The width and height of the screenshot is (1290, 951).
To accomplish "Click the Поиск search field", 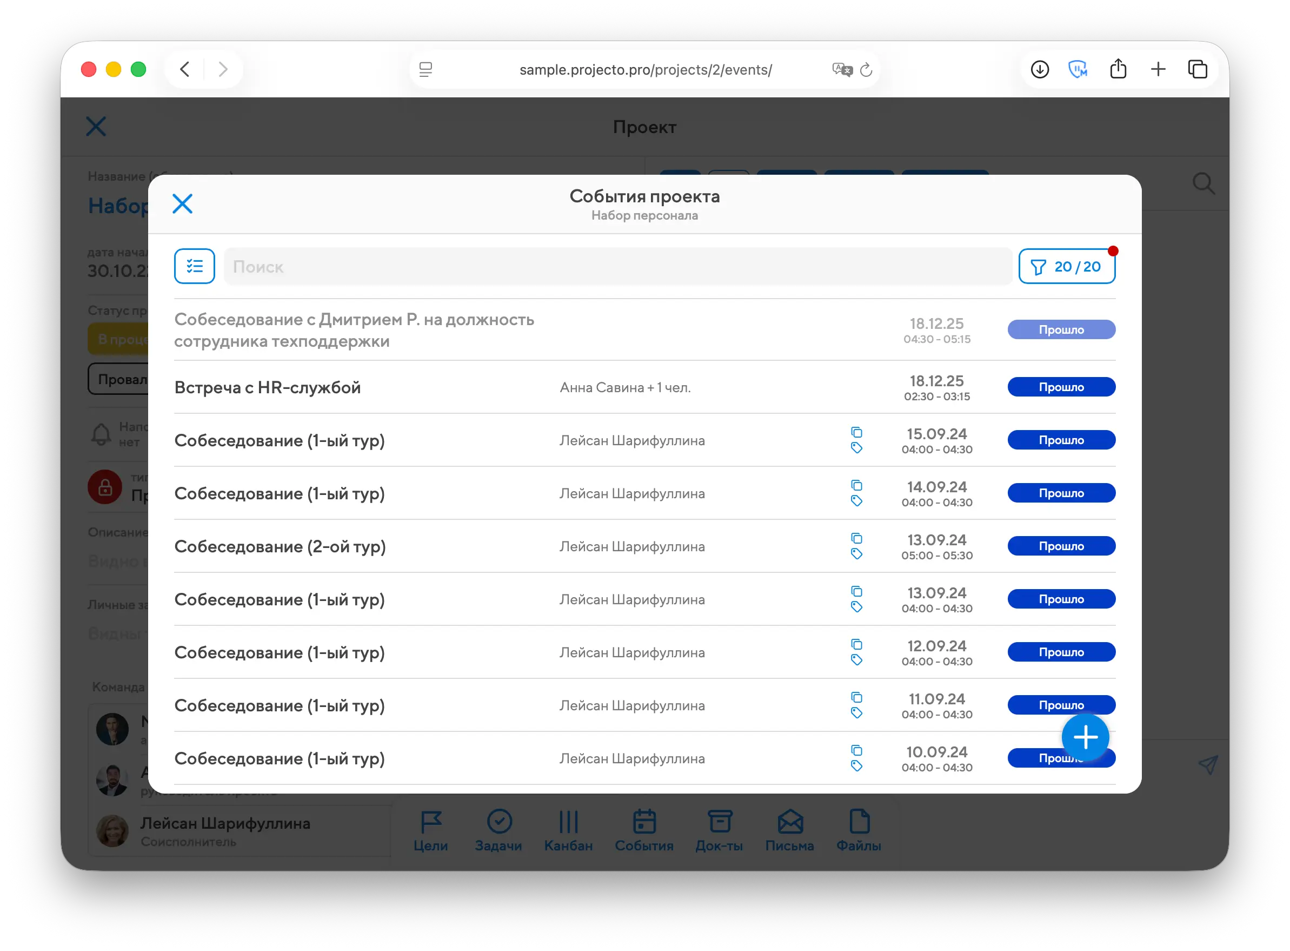I will pos(617,267).
